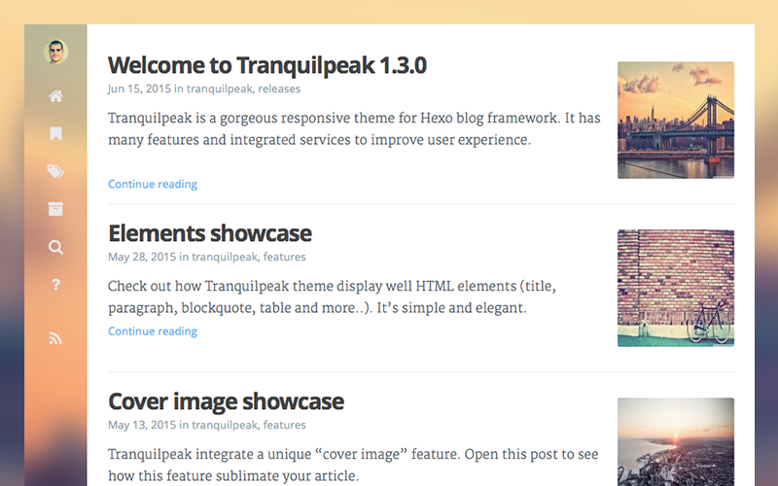The width and height of the screenshot is (778, 486).
Task: Click the excerpt starting "Tranquilpeak is a gorgeous"
Action: (x=354, y=129)
